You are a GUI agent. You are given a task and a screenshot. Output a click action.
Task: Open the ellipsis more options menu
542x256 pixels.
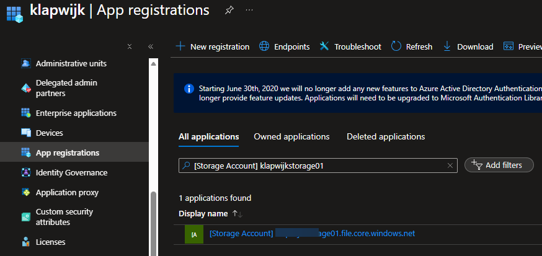249,11
